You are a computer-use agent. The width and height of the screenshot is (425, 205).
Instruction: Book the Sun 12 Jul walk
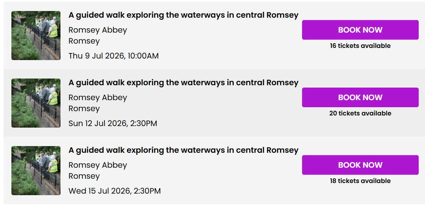360,97
